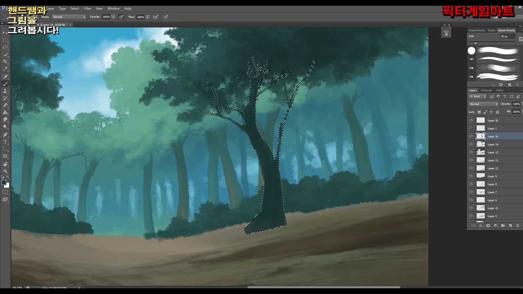This screenshot has width=523, height=294.
Task: Select the Brush tool in the toolbox
Action: [x=5, y=84]
